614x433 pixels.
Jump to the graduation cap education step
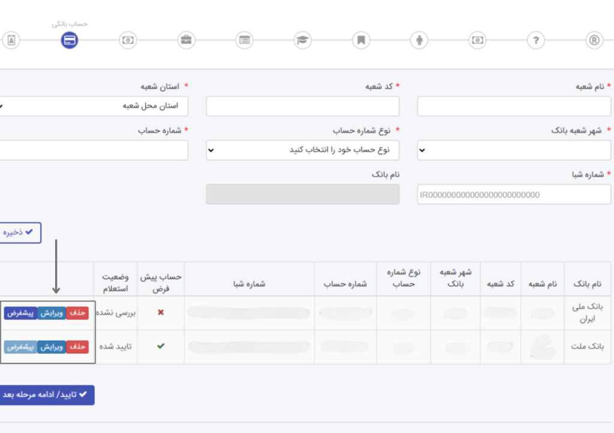tap(303, 41)
